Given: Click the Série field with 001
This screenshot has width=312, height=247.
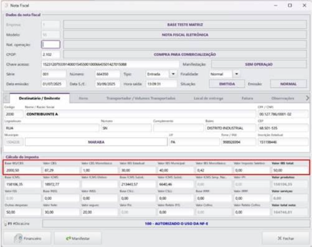Looking at the screenshot, I should tap(54, 74).
